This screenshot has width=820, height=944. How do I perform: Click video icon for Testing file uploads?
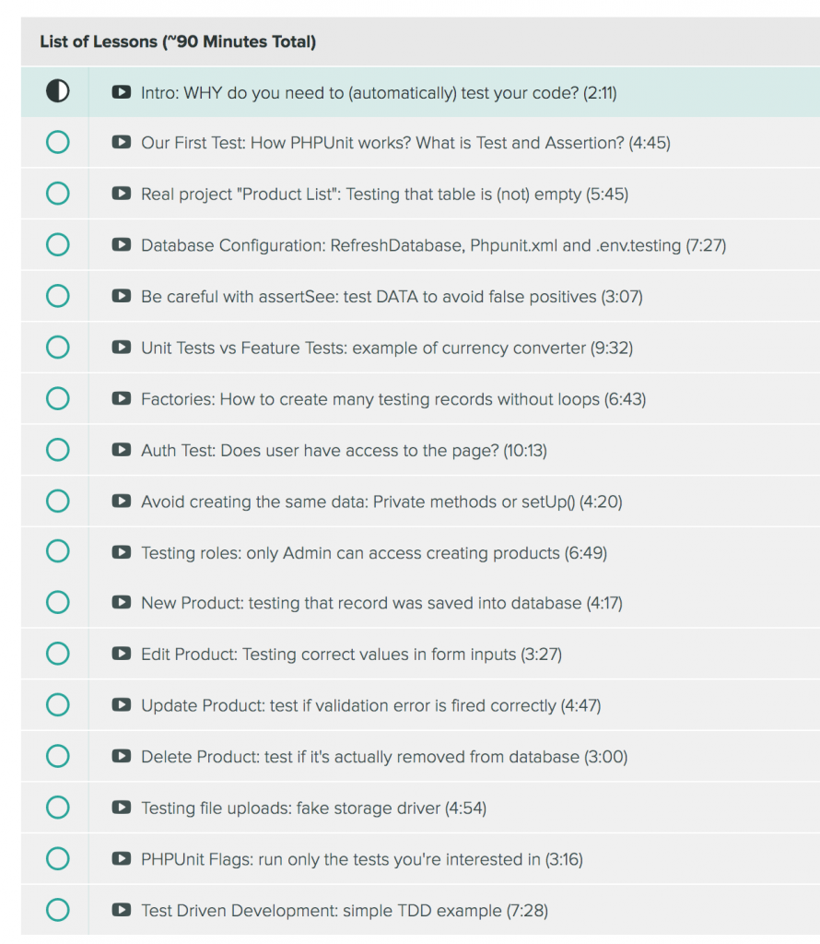(121, 808)
